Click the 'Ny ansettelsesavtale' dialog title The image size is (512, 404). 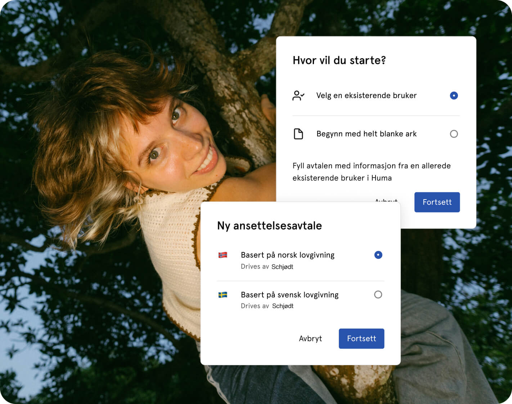[x=269, y=226]
